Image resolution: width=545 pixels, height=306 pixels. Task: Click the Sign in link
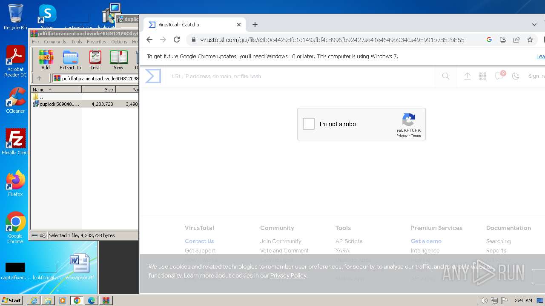point(536,76)
